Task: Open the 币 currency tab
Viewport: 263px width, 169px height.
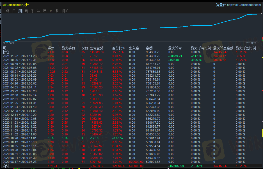Action: (45, 11)
